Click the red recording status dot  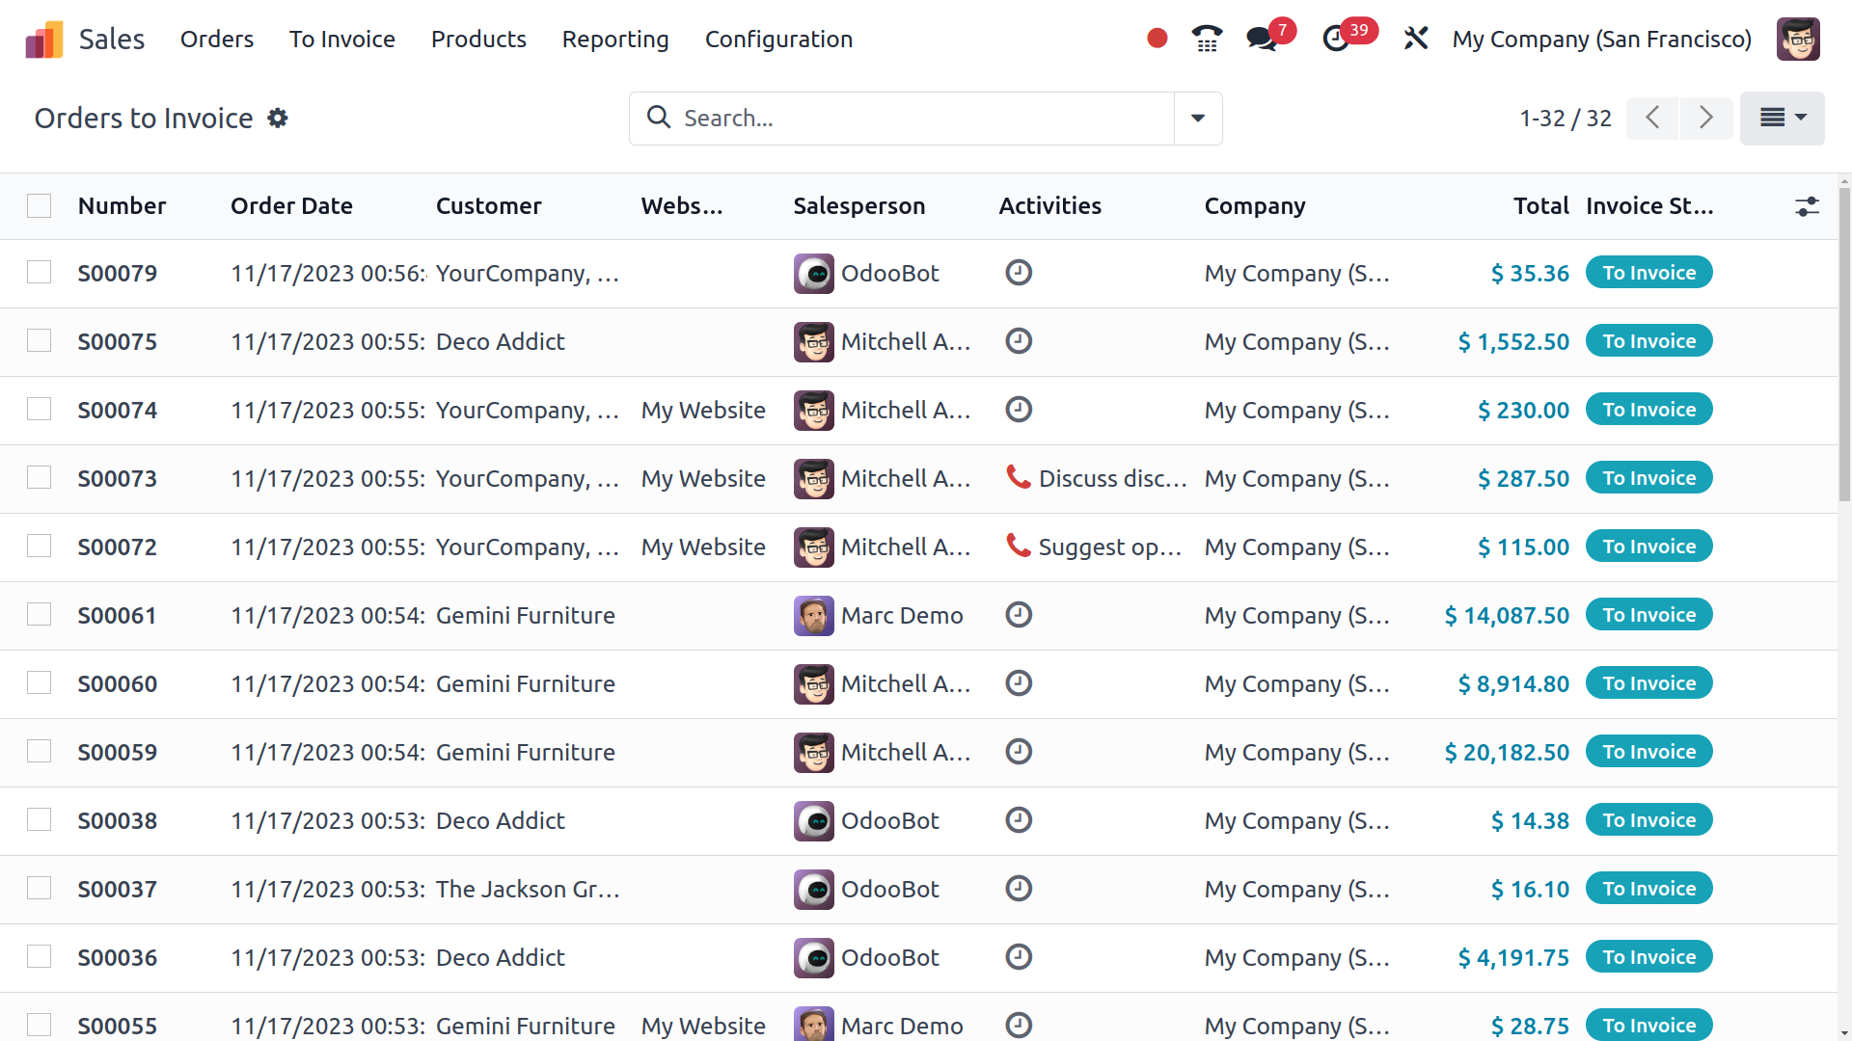1157,39
